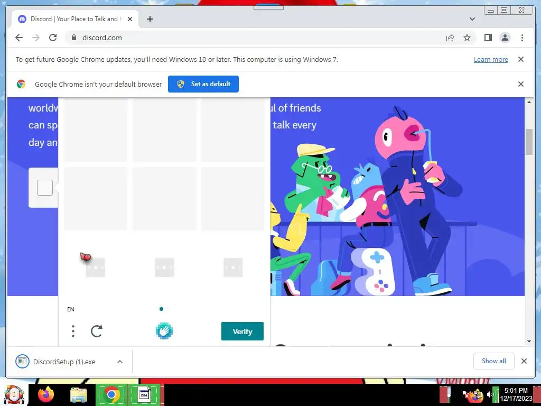Share this page using the share icon
The image size is (541, 406).
click(450, 38)
